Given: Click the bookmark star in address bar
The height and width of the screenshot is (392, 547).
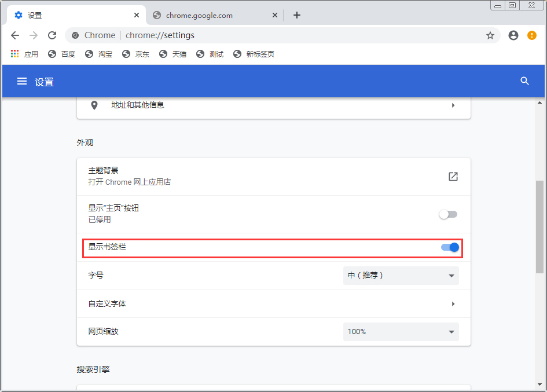Looking at the screenshot, I should [x=490, y=35].
